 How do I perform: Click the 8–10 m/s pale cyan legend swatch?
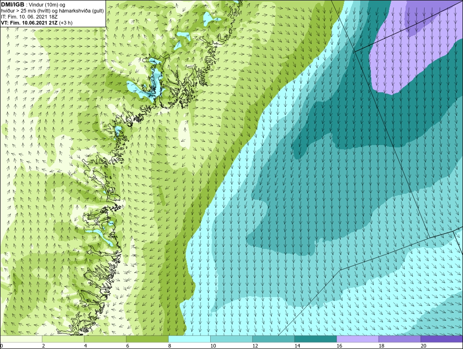click(189, 339)
